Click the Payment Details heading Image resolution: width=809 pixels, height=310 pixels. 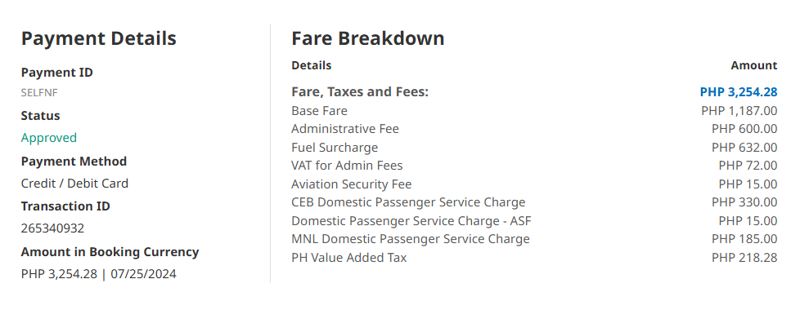click(x=98, y=38)
